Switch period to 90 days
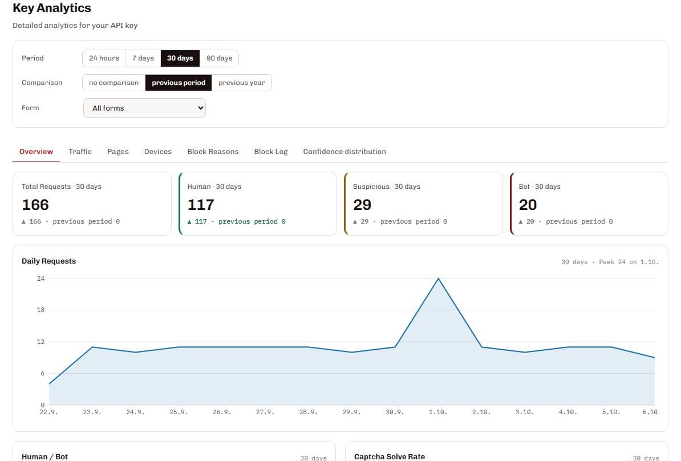 [220, 58]
